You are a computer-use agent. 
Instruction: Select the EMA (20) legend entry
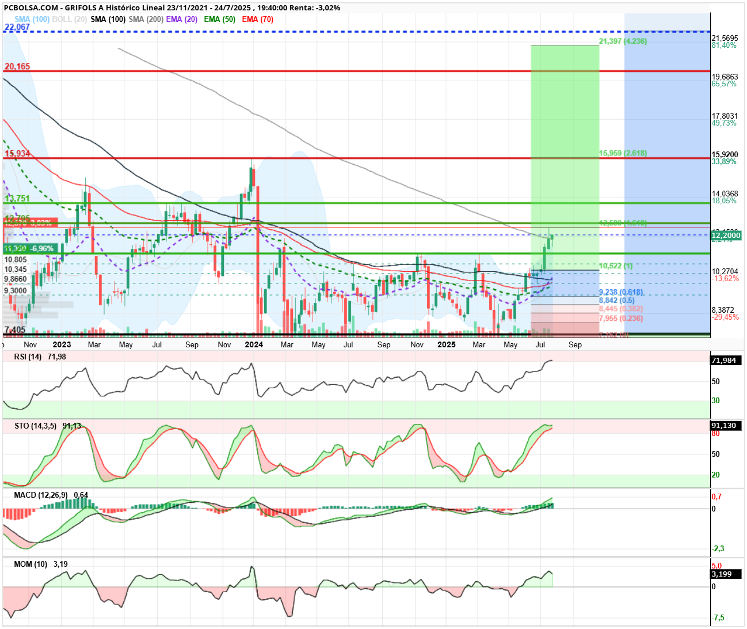click(x=182, y=19)
